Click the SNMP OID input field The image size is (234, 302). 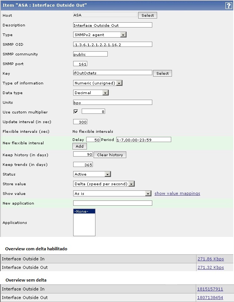[113, 44]
